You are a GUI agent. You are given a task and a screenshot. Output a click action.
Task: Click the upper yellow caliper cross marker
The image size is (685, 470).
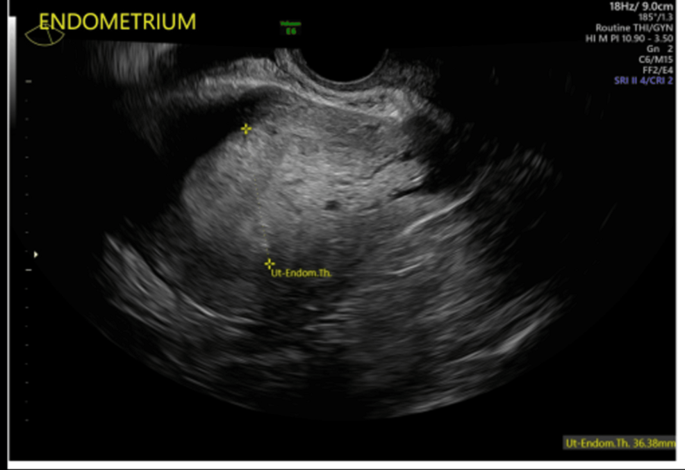pyautogui.click(x=245, y=128)
